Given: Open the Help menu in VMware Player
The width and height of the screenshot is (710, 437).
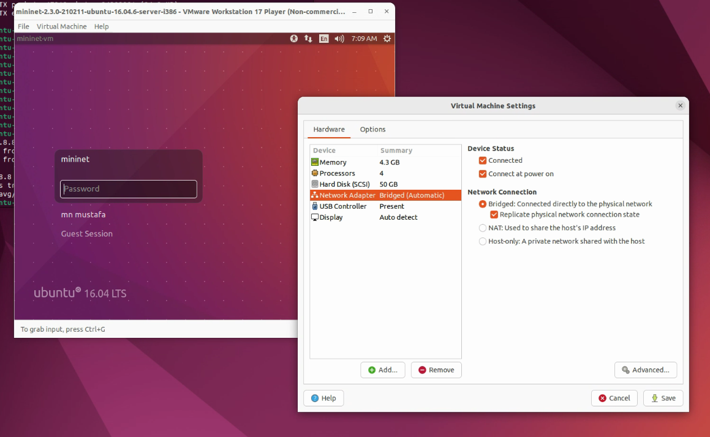Looking at the screenshot, I should pos(102,26).
